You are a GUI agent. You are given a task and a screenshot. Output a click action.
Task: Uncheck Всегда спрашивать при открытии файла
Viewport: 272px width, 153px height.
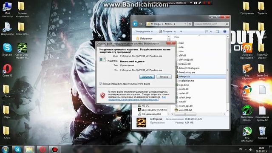101,84
